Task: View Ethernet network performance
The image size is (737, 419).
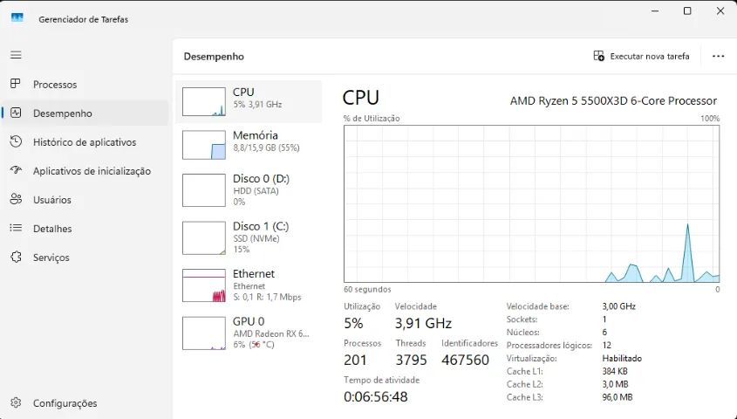Action: (x=204, y=285)
